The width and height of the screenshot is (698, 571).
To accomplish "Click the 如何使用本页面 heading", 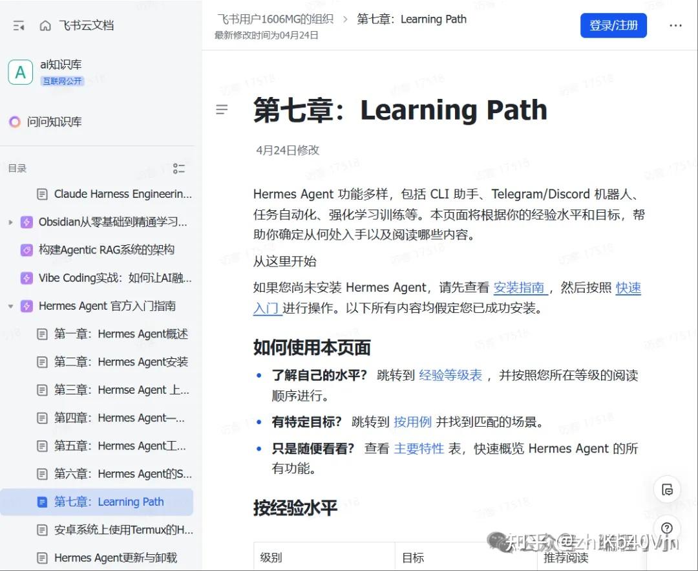I will [x=312, y=348].
